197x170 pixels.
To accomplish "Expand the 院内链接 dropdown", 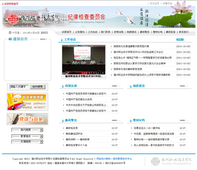I will click(x=27, y=130).
